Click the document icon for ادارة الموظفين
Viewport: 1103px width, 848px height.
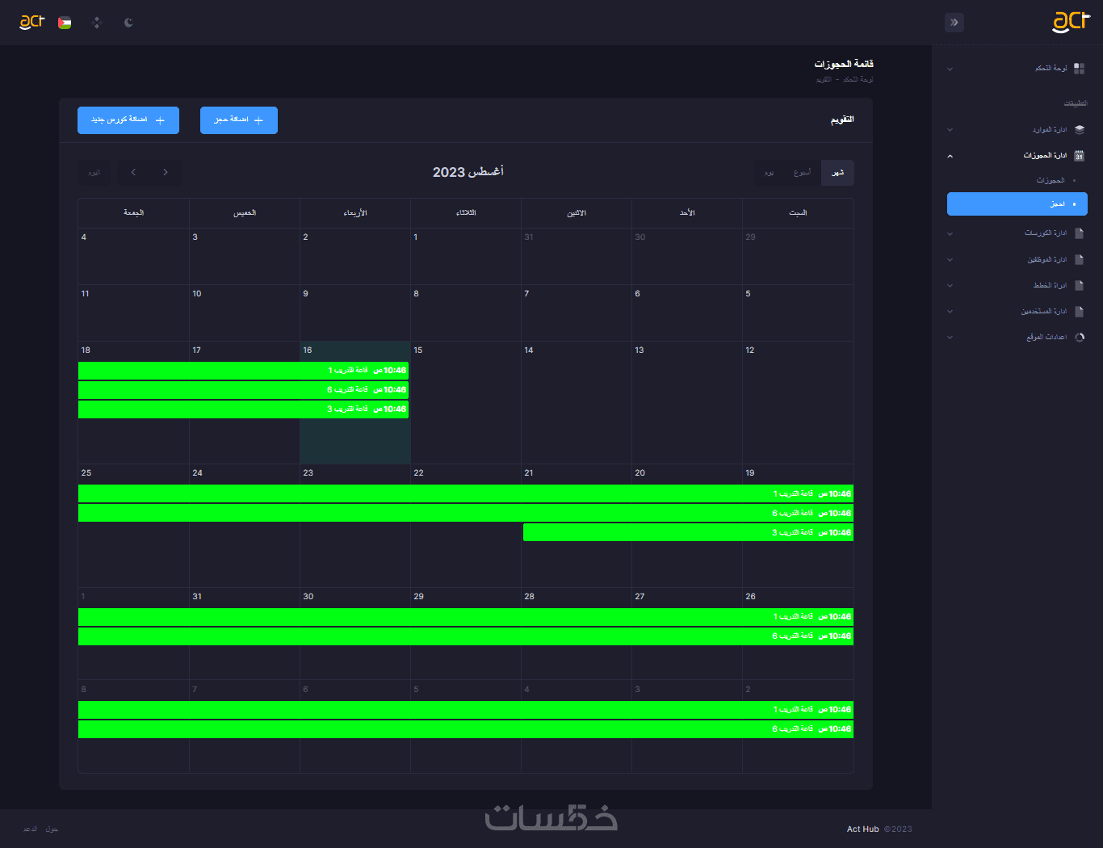coord(1080,259)
